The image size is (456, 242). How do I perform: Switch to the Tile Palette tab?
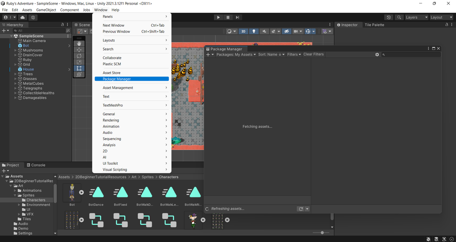tap(374, 25)
